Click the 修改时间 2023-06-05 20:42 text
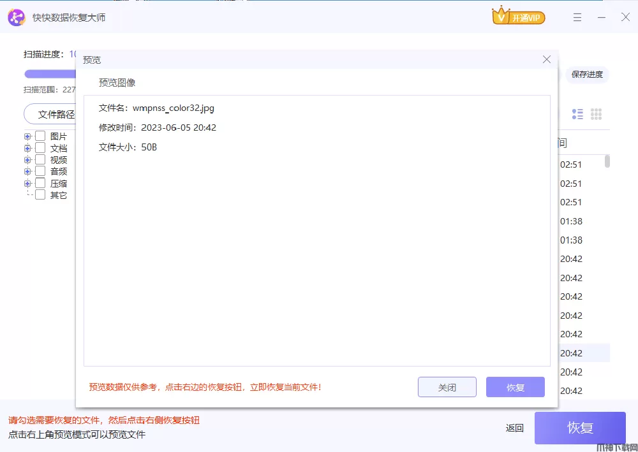The height and width of the screenshot is (452, 638). (158, 128)
